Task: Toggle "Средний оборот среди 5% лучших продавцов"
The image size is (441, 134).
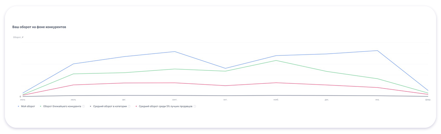Action: [x=166, y=106]
